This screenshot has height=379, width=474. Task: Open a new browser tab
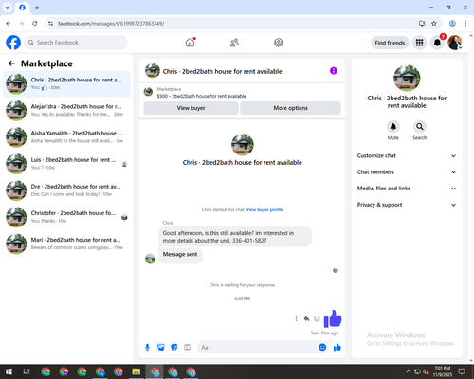click(37, 8)
